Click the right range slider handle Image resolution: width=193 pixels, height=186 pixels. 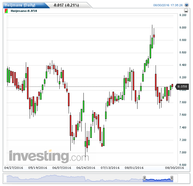172,178
